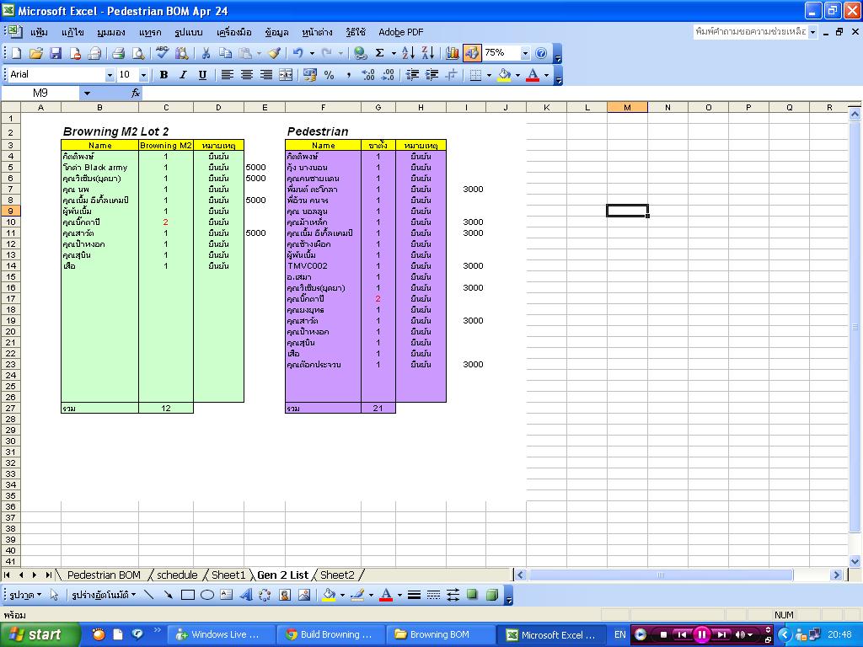Screen dimensions: 863x647
Task: Open the Adobe PDF menu
Action: point(400,32)
